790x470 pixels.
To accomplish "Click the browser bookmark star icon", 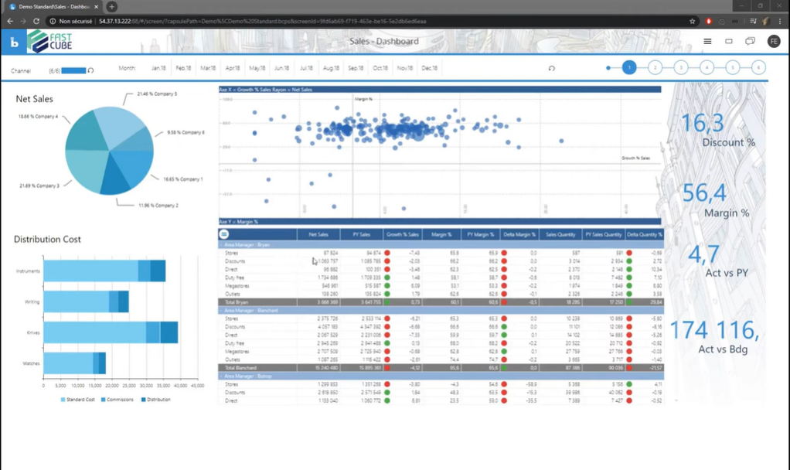I will point(692,22).
